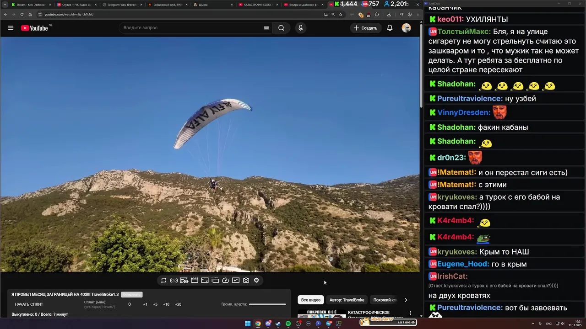The width and height of the screenshot is (586, 329).
Task: Select the Автор: TravelBroke chip
Action: [x=347, y=300]
